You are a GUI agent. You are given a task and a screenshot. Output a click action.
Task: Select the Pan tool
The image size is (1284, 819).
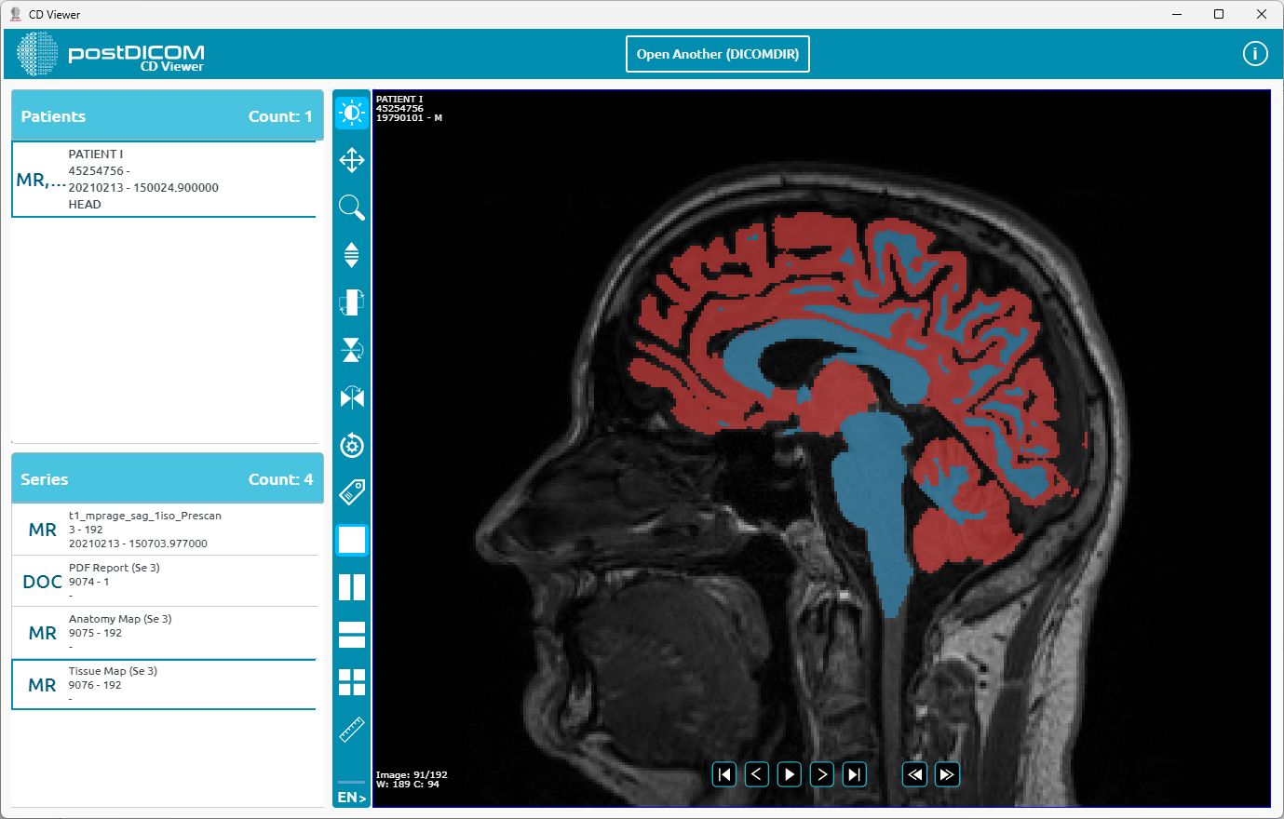point(351,160)
